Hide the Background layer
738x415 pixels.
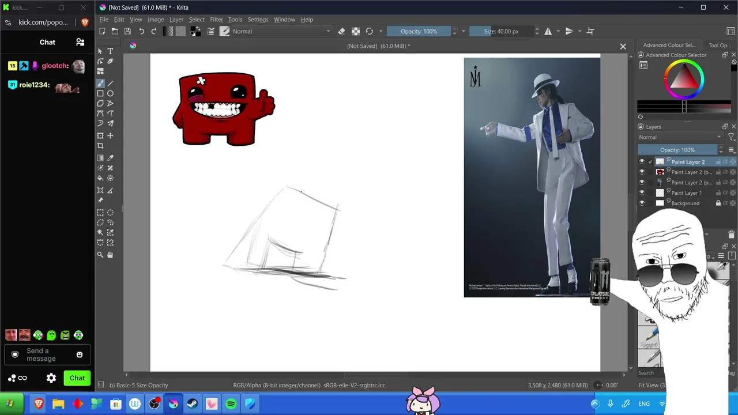pos(642,203)
